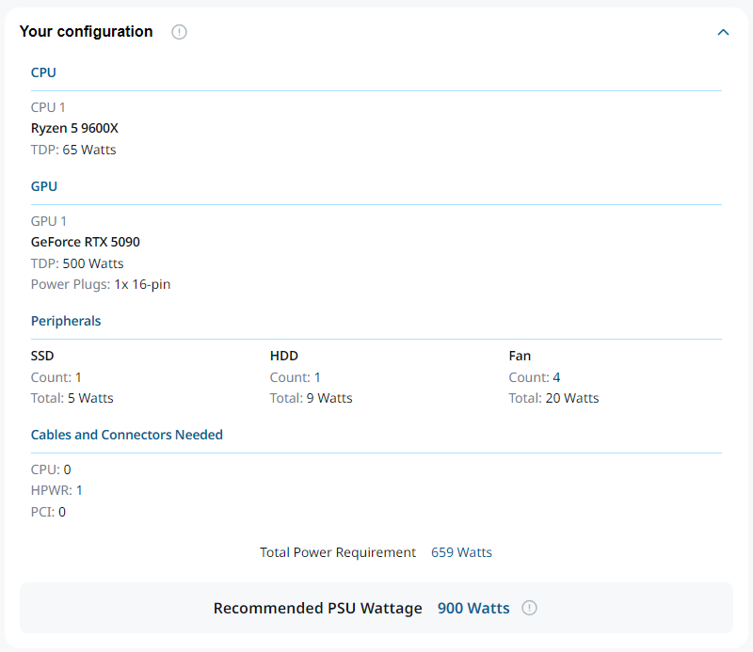Select the Ryzen 5 9600X processor name
The width and height of the screenshot is (753, 652).
pyautogui.click(x=74, y=128)
